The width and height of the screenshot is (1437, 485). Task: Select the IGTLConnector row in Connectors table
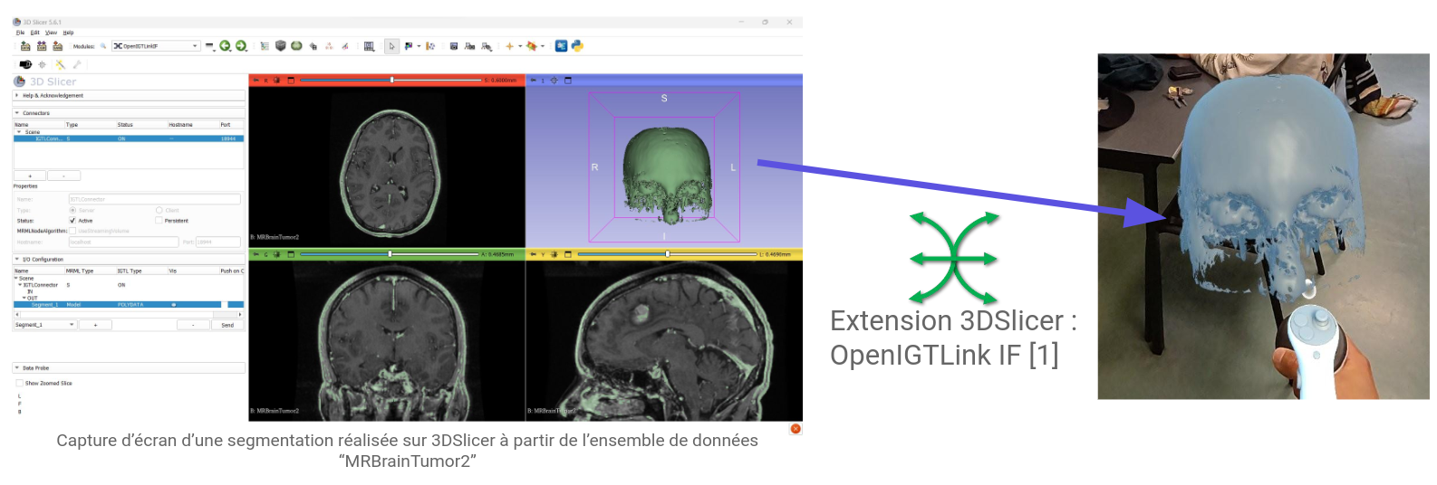coord(129,138)
